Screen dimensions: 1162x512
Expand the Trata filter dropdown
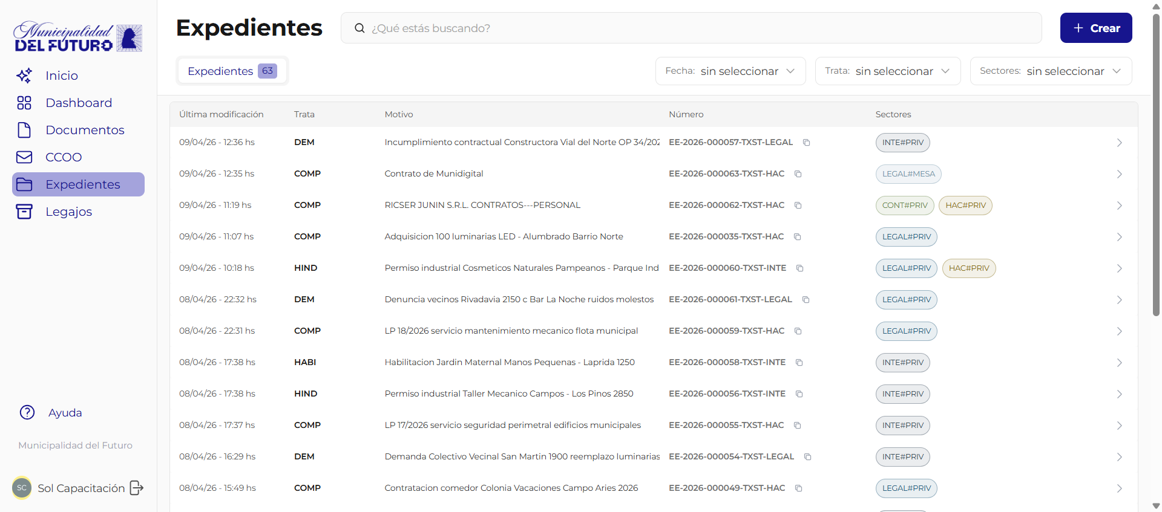pyautogui.click(x=887, y=71)
